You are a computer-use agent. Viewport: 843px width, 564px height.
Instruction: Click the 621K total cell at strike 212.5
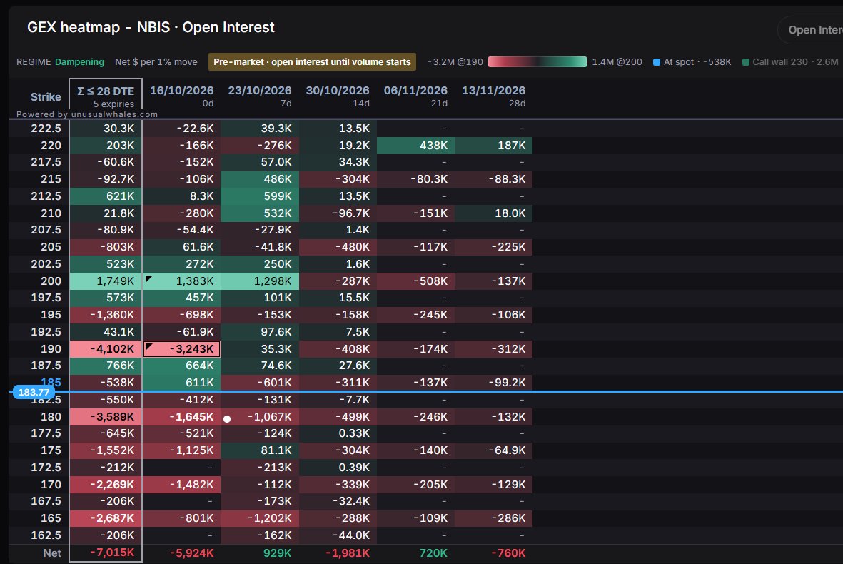tap(106, 196)
